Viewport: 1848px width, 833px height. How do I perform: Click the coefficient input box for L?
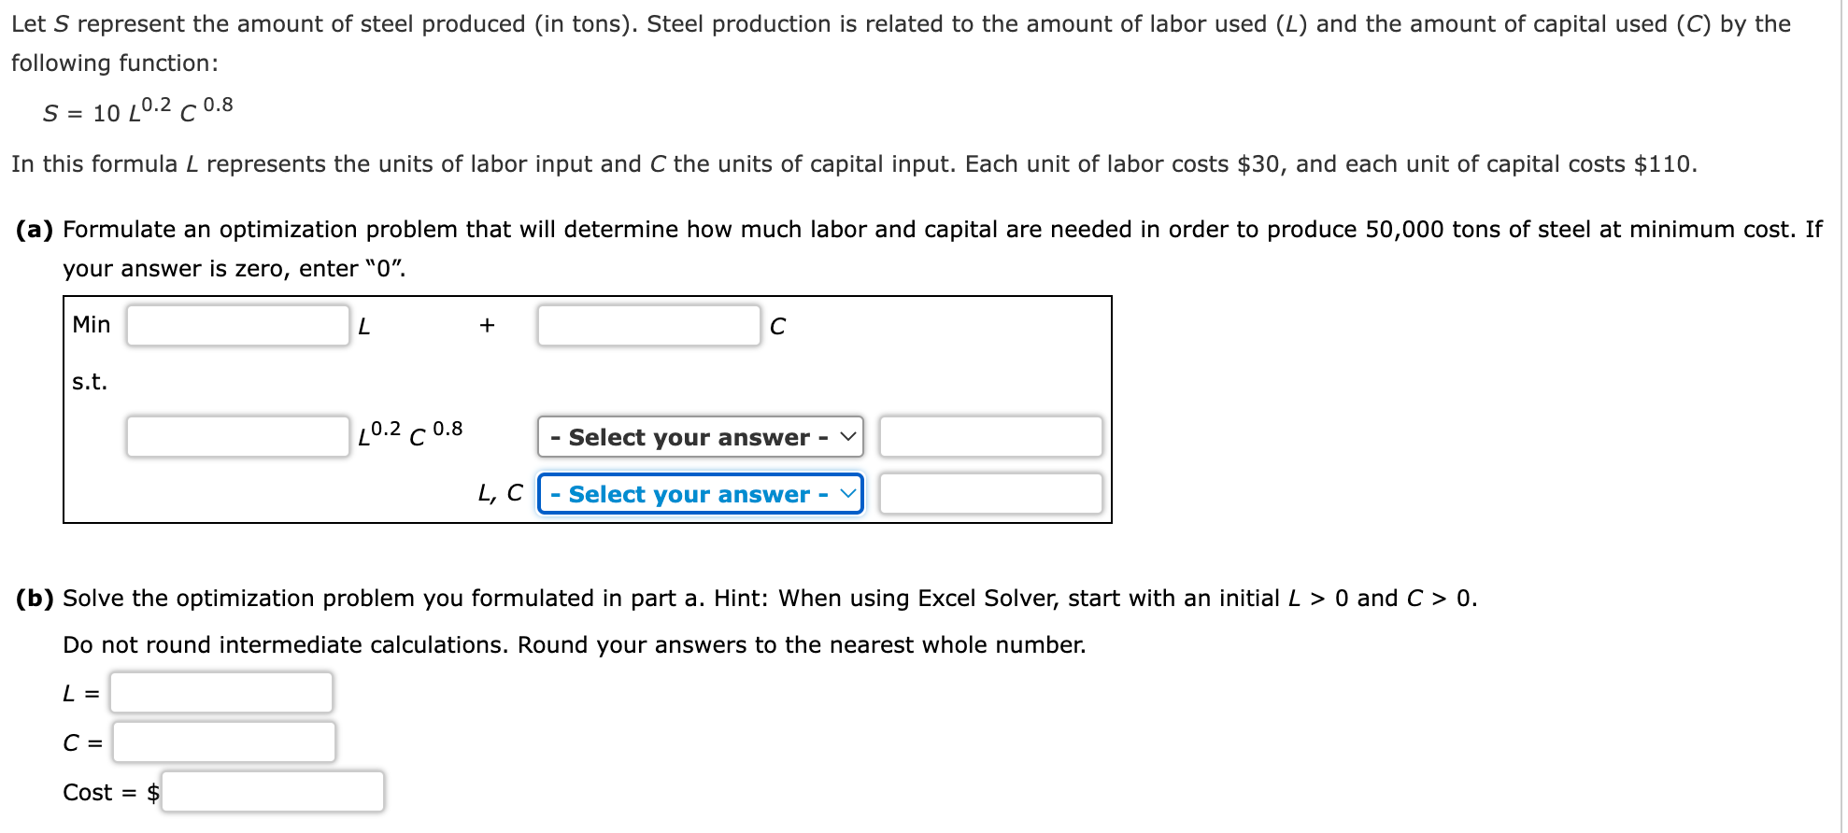pyautogui.click(x=238, y=325)
